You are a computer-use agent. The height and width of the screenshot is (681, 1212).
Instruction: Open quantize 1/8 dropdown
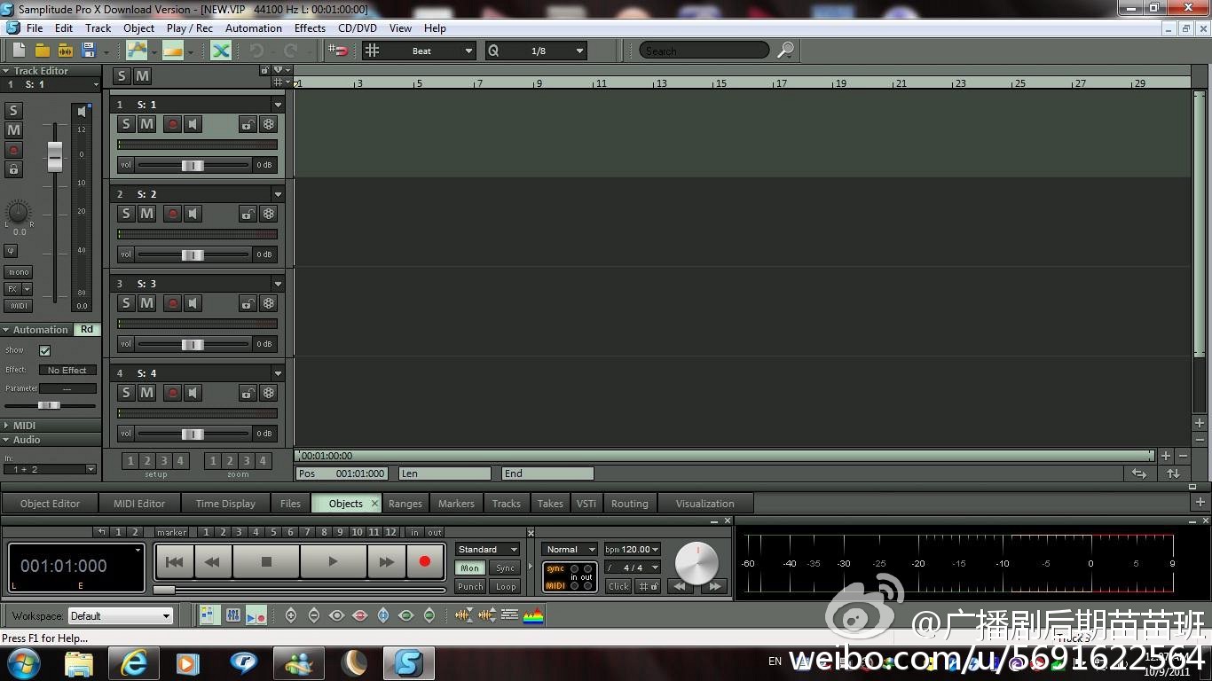tap(579, 51)
